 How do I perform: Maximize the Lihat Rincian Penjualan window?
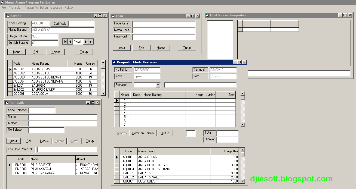click(x=345, y=15)
